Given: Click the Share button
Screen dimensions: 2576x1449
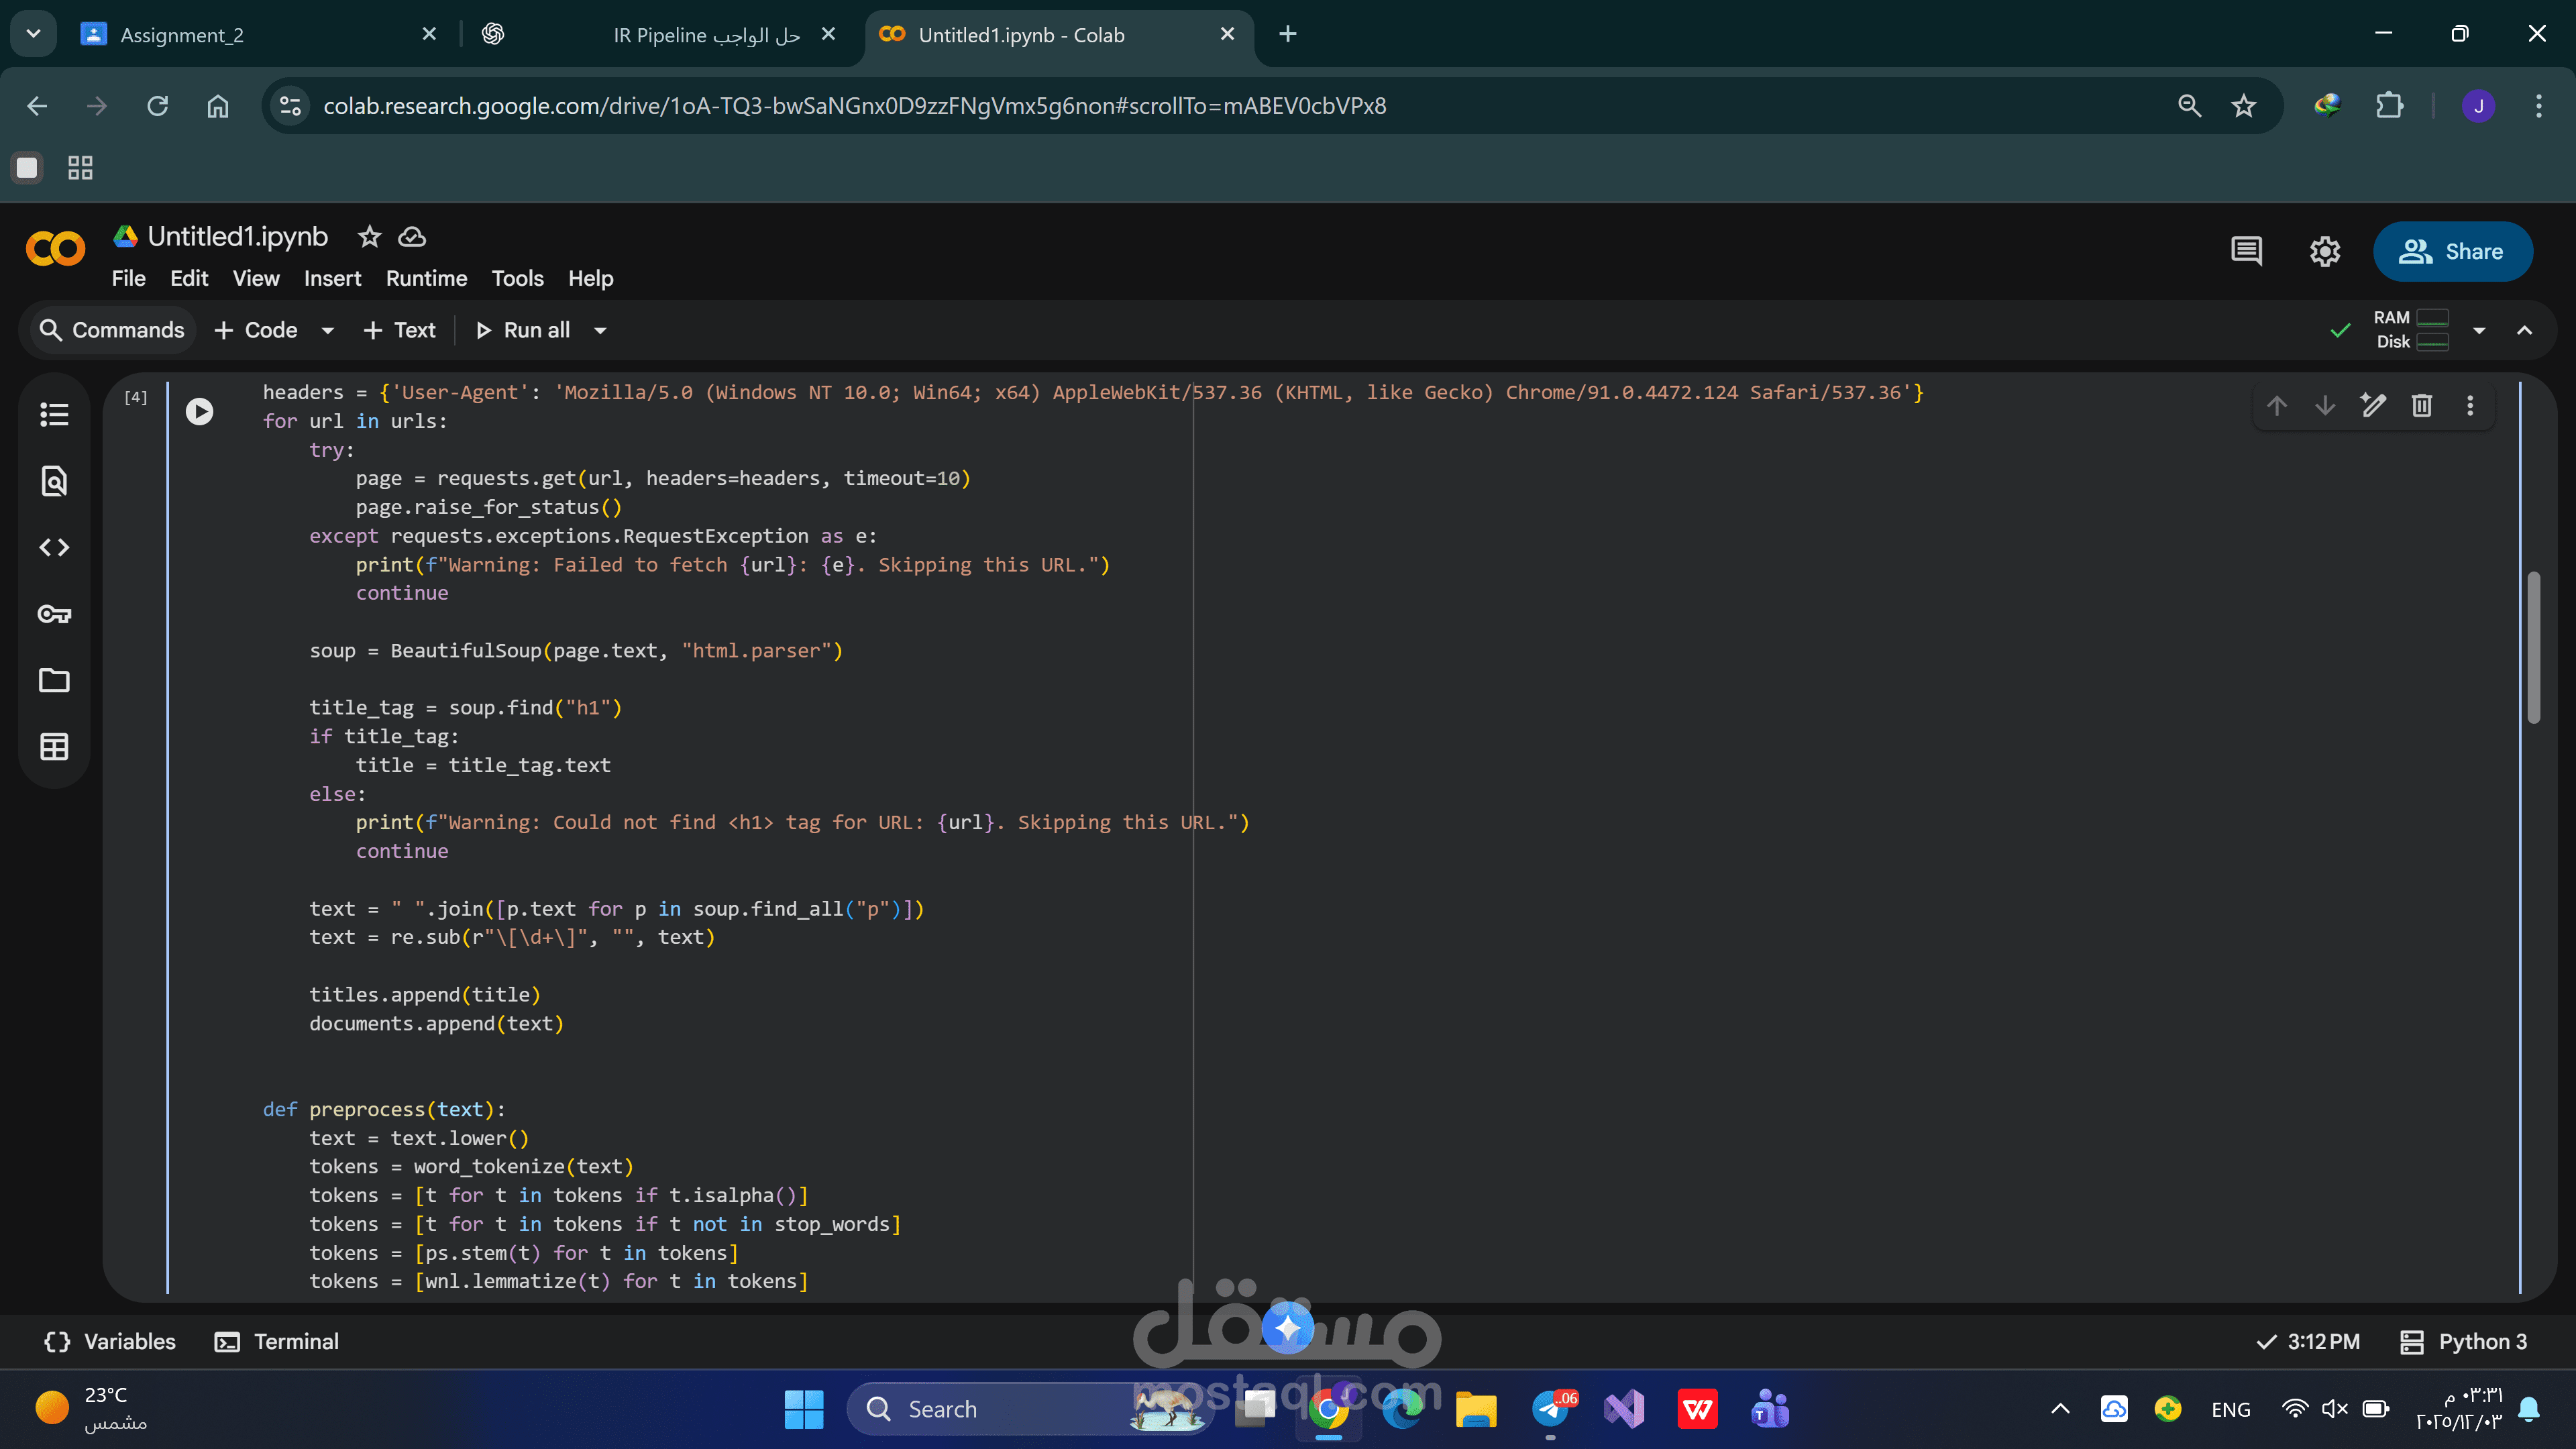Looking at the screenshot, I should click(x=2453, y=251).
